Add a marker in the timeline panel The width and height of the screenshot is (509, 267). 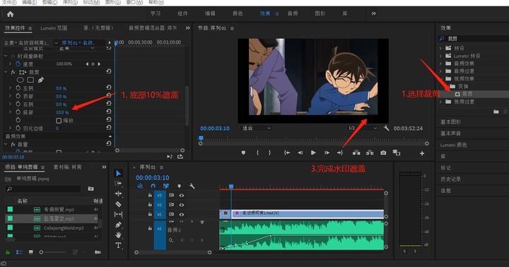(179, 186)
